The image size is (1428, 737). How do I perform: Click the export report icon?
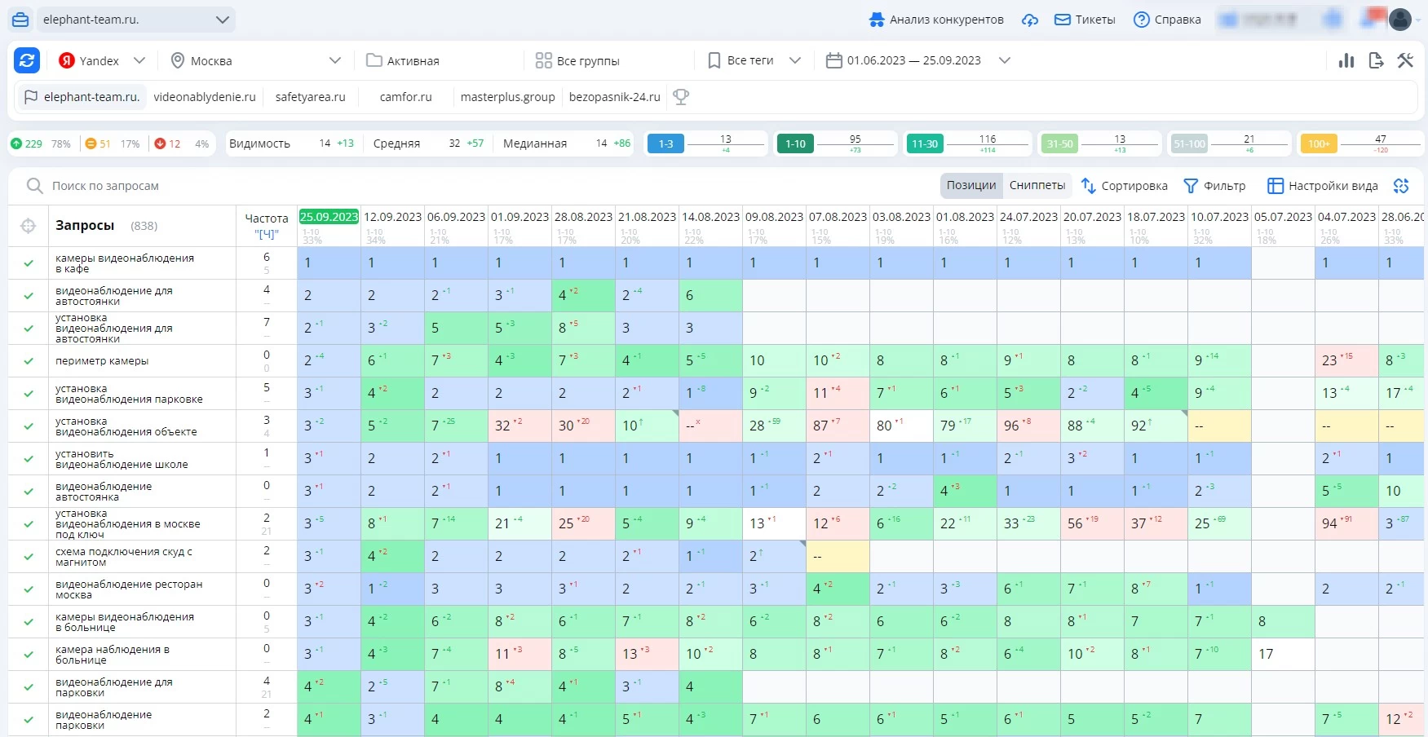(1376, 60)
